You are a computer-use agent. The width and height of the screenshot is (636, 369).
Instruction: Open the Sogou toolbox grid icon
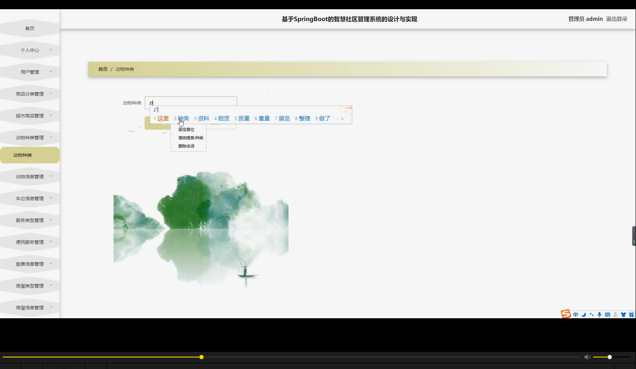point(631,314)
